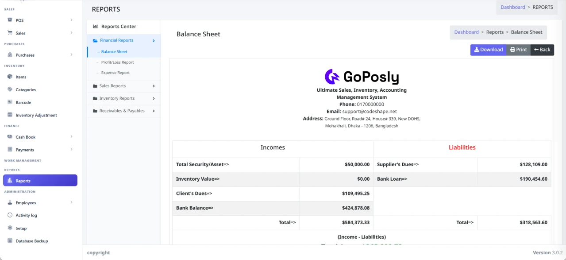This screenshot has height=260, width=566.
Task: Click the Sales Reports folder icon
Action: 95,86
